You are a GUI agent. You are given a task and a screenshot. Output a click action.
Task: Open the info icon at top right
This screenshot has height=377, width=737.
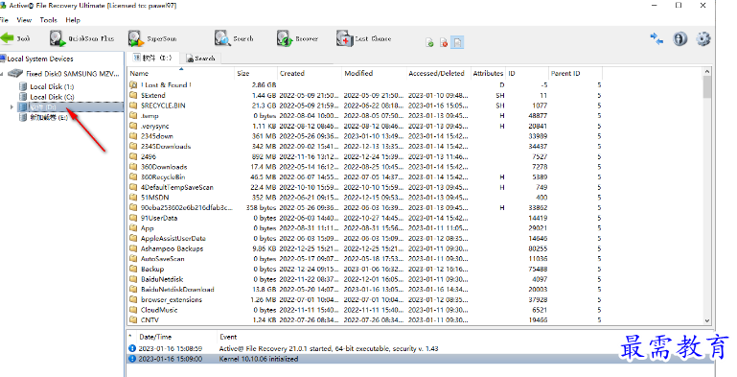click(x=679, y=38)
